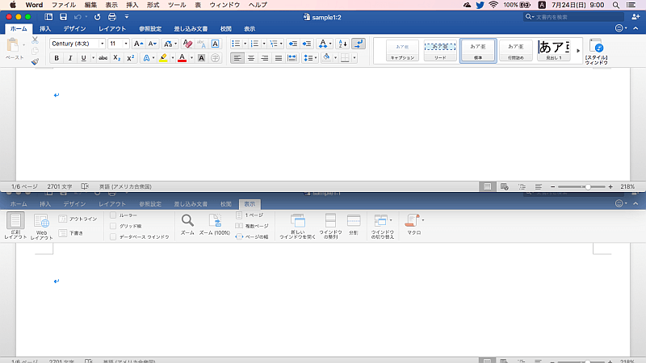Viewport: 646px width, 363px height.
Task: Click Zoom 100% button in lower ribbon
Action: (x=215, y=225)
